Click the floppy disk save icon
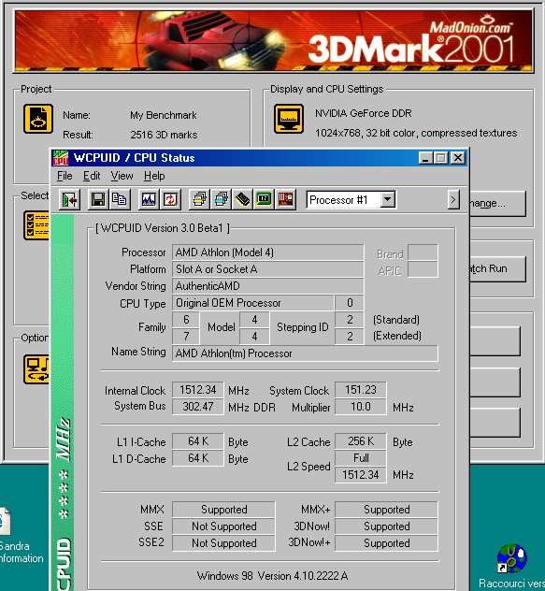The image size is (545, 591). coord(98,199)
